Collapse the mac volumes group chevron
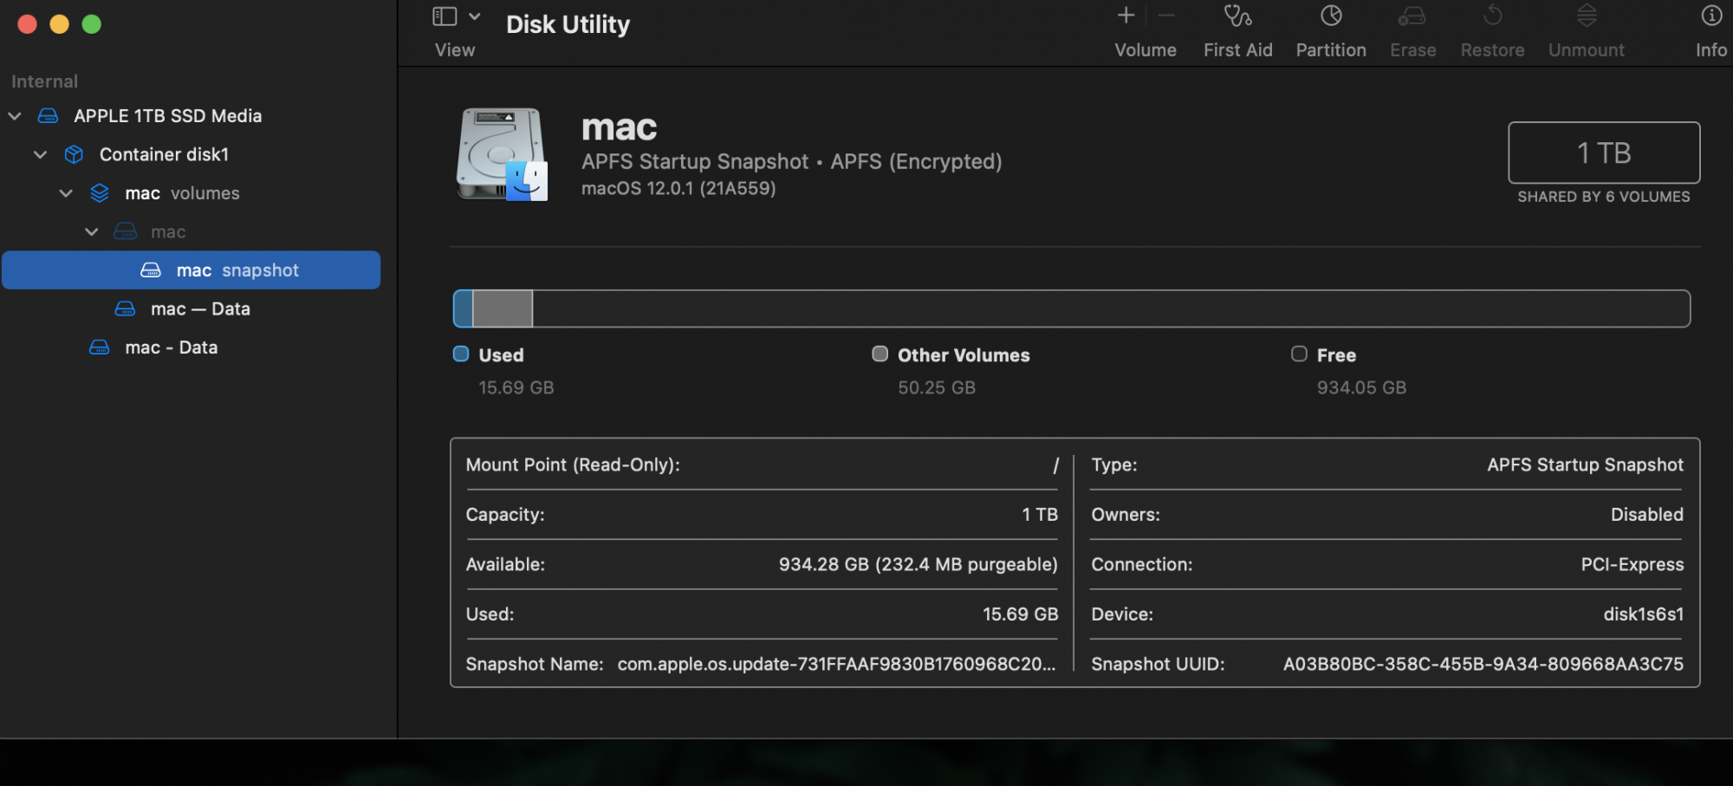Screen dimensions: 1733x786 pyautogui.click(x=66, y=193)
